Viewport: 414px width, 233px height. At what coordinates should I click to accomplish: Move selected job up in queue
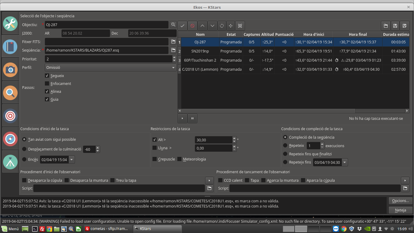(x=202, y=26)
